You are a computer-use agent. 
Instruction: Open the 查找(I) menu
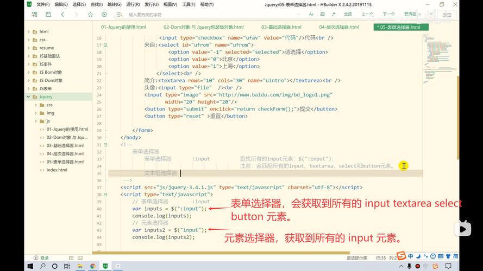pyautogui.click(x=96, y=4)
